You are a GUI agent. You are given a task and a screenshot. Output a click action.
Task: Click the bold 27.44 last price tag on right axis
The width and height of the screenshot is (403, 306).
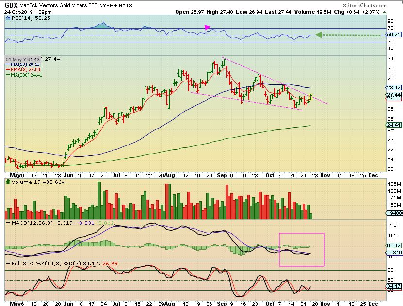(394, 95)
